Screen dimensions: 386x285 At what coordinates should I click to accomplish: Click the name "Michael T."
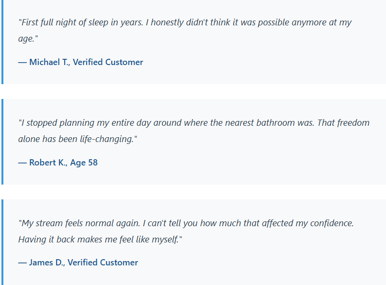coord(49,62)
